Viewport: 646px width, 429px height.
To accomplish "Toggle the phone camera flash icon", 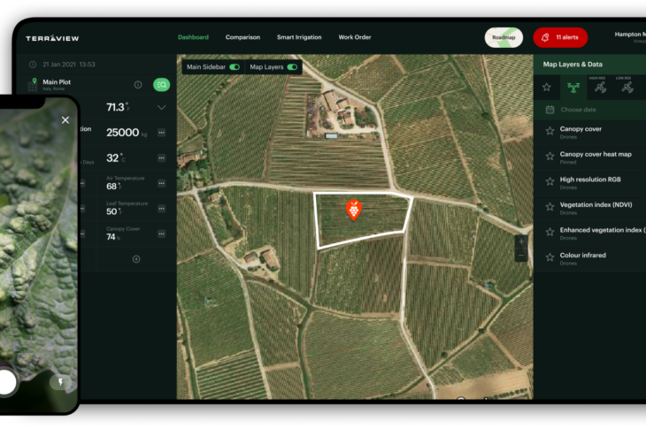I will point(60,382).
